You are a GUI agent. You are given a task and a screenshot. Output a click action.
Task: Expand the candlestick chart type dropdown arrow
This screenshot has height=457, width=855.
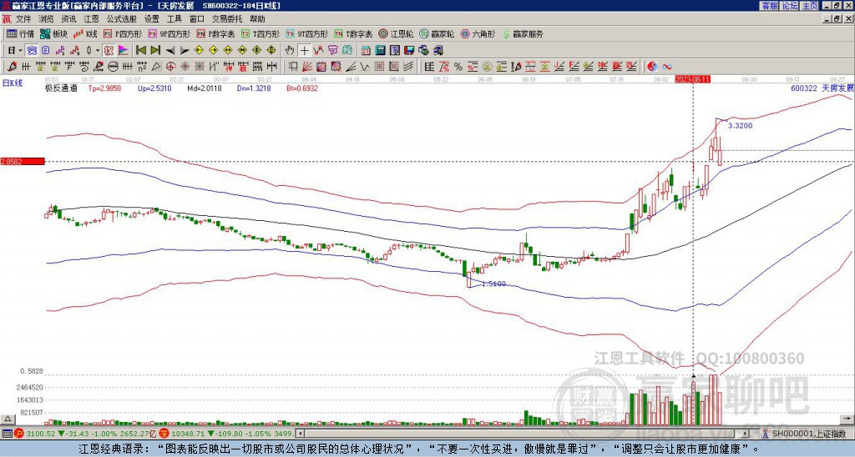click(98, 51)
